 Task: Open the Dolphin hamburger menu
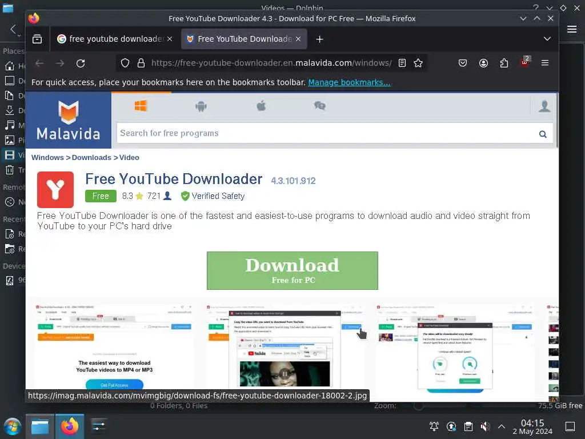tap(572, 29)
